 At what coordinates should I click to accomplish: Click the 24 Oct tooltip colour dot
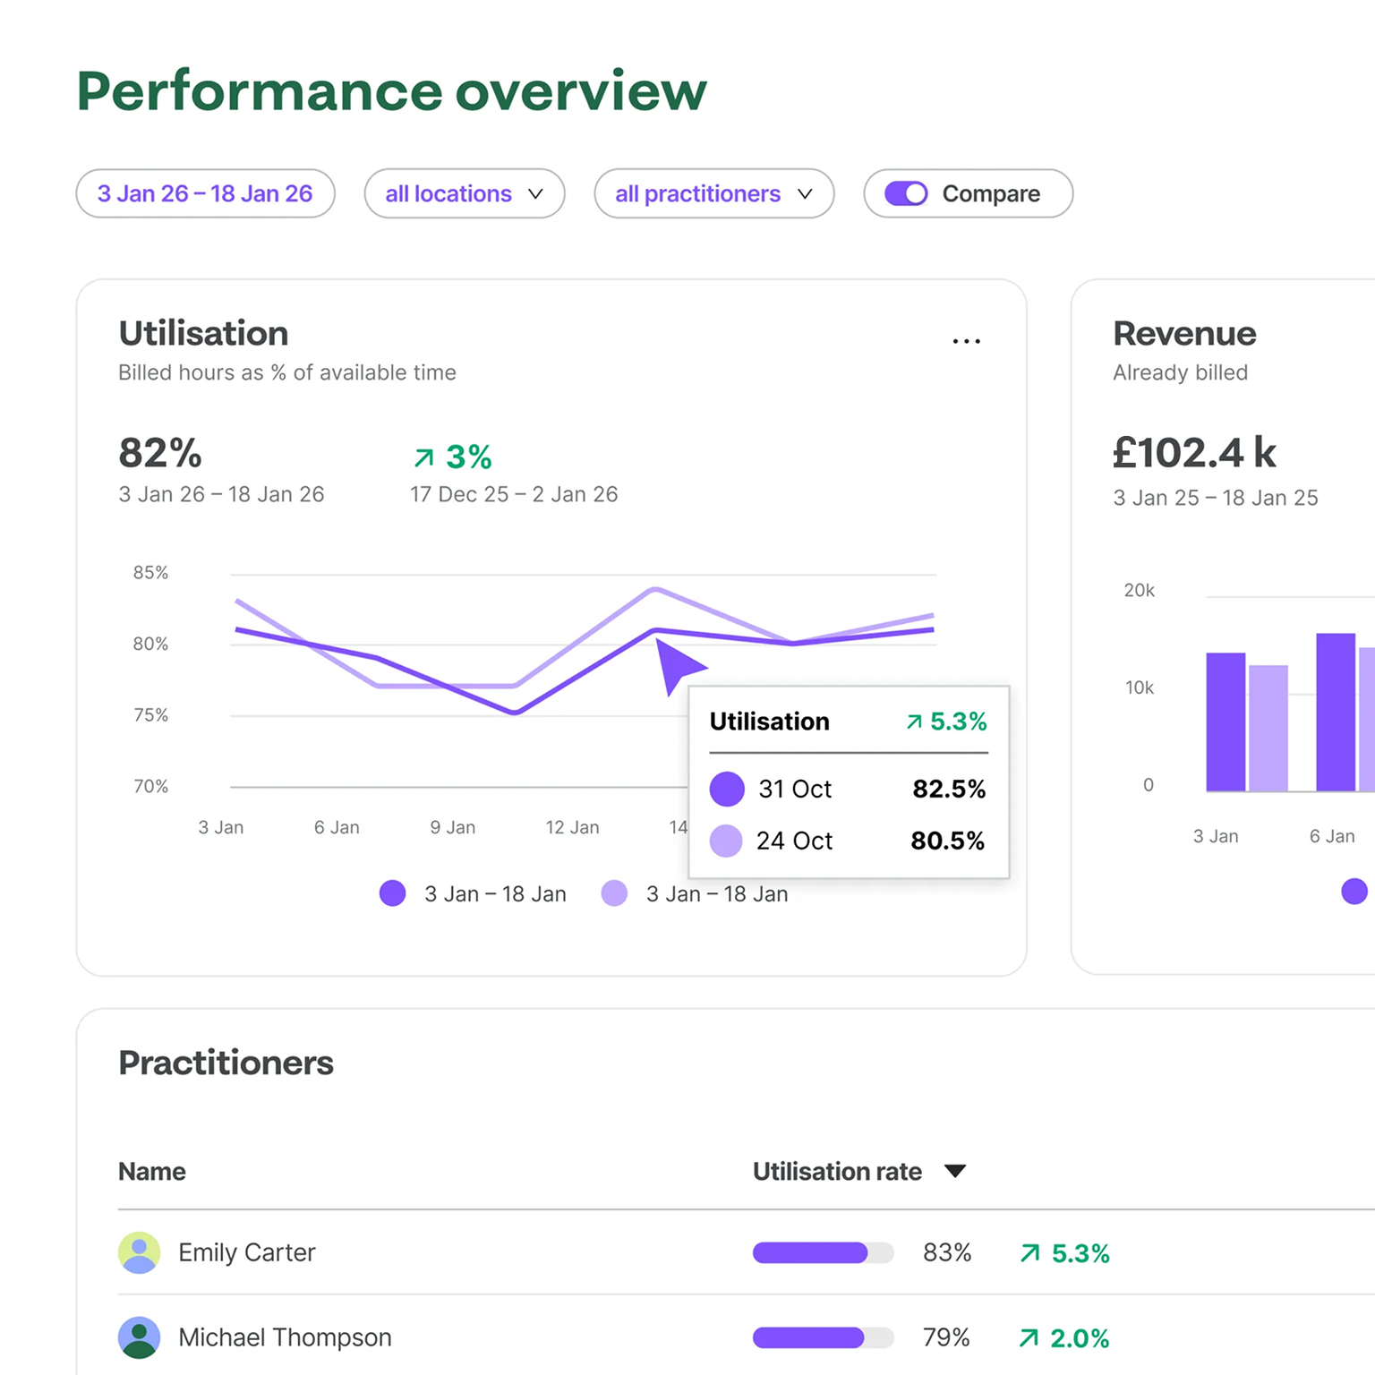726,841
